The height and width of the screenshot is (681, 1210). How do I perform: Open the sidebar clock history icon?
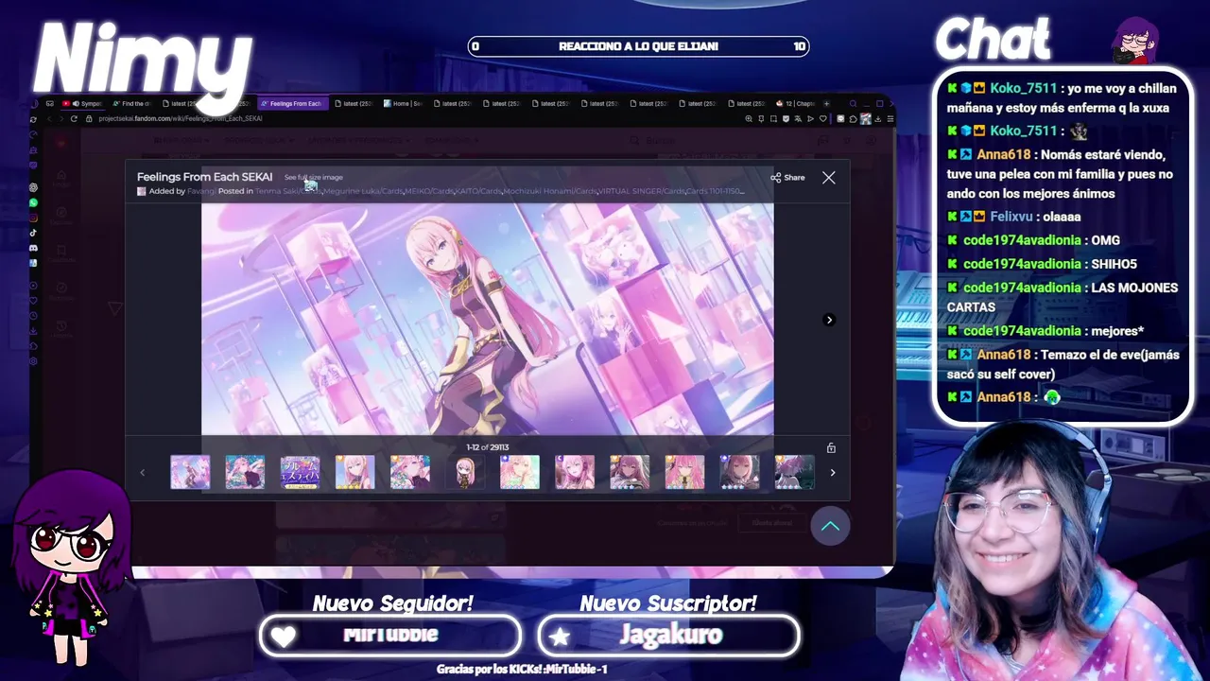tap(33, 315)
